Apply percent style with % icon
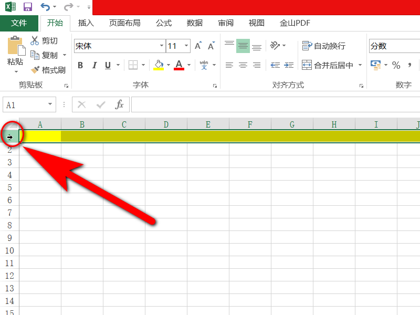The height and width of the screenshot is (315, 420). [x=396, y=65]
